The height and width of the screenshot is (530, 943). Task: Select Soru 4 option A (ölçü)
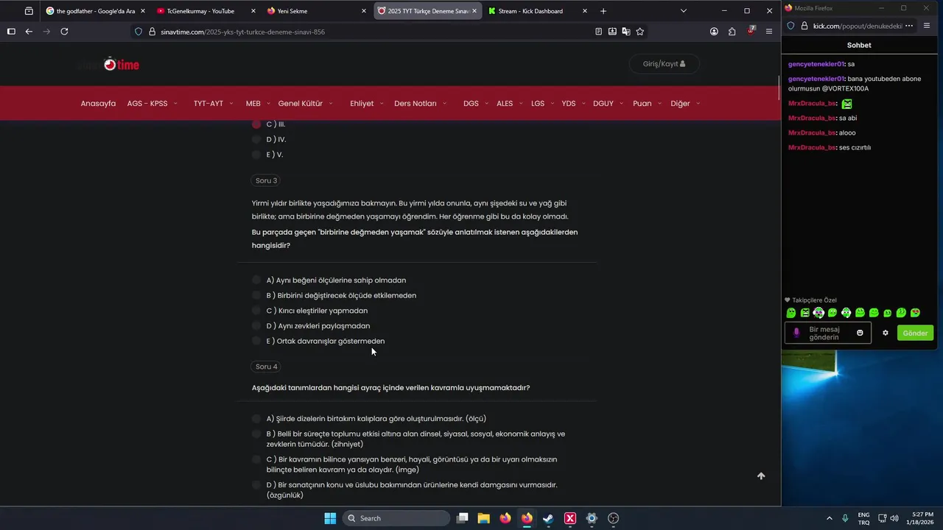tap(256, 419)
